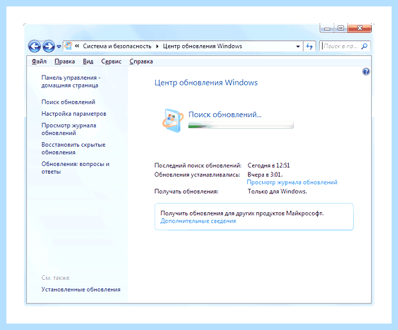Click blue 'Просмотр журнала обновлений' link under Вчера
The width and height of the screenshot is (398, 330).
pyautogui.click(x=292, y=182)
